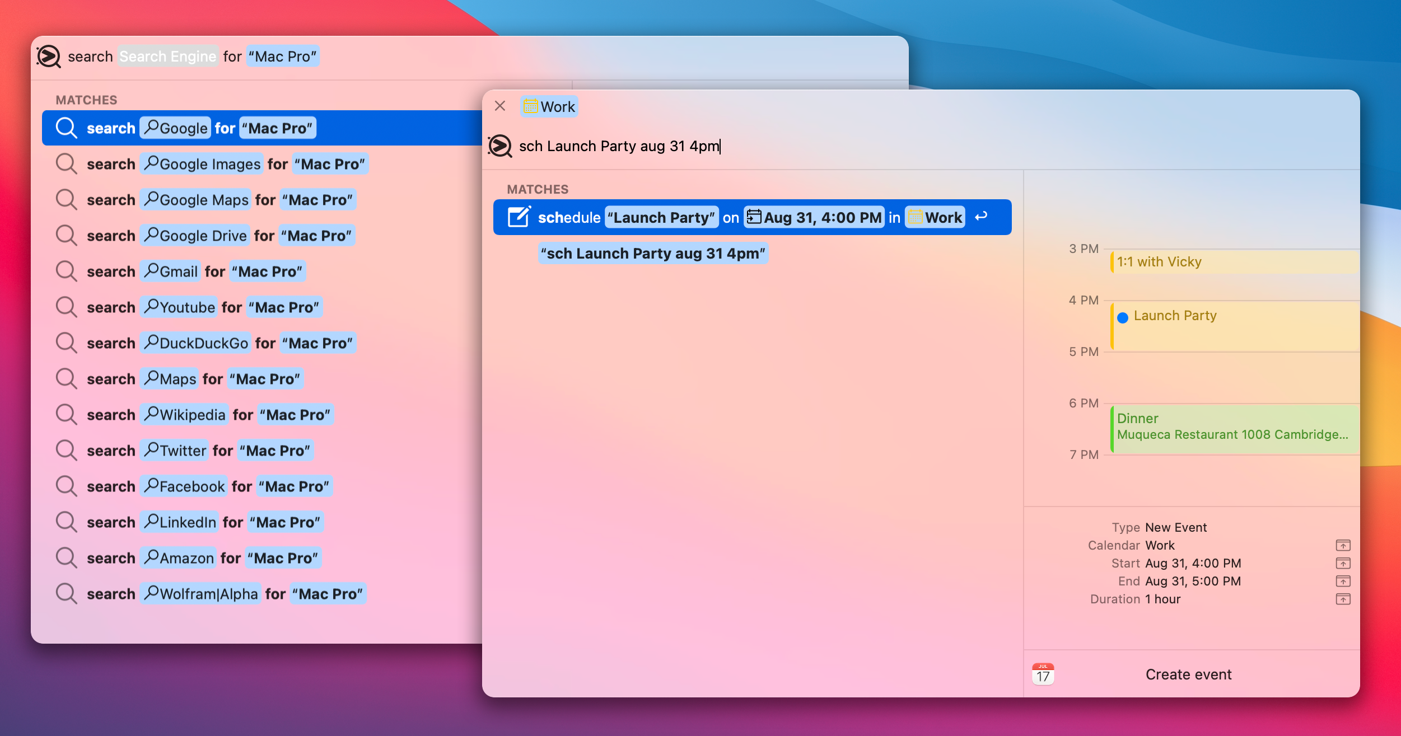Select search Amazon for Mac Pro
The width and height of the screenshot is (1401, 736).
tap(262, 557)
